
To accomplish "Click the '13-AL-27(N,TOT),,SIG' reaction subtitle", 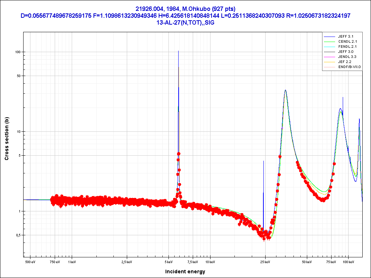I will 185,22.
